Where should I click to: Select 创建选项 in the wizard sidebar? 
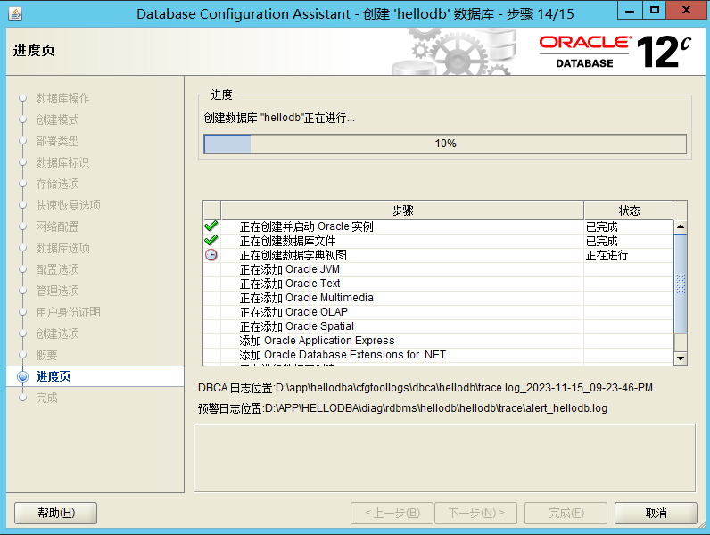click(x=57, y=333)
